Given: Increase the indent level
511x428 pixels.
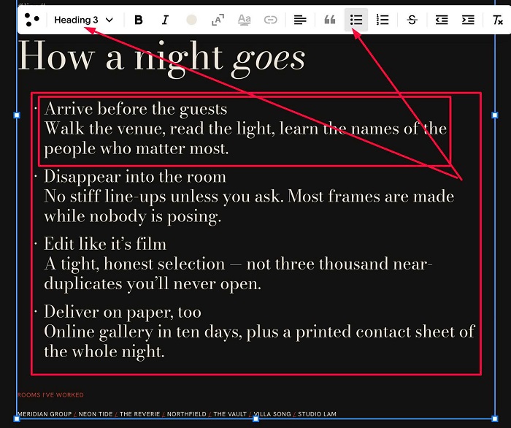Looking at the screenshot, I should tap(468, 20).
